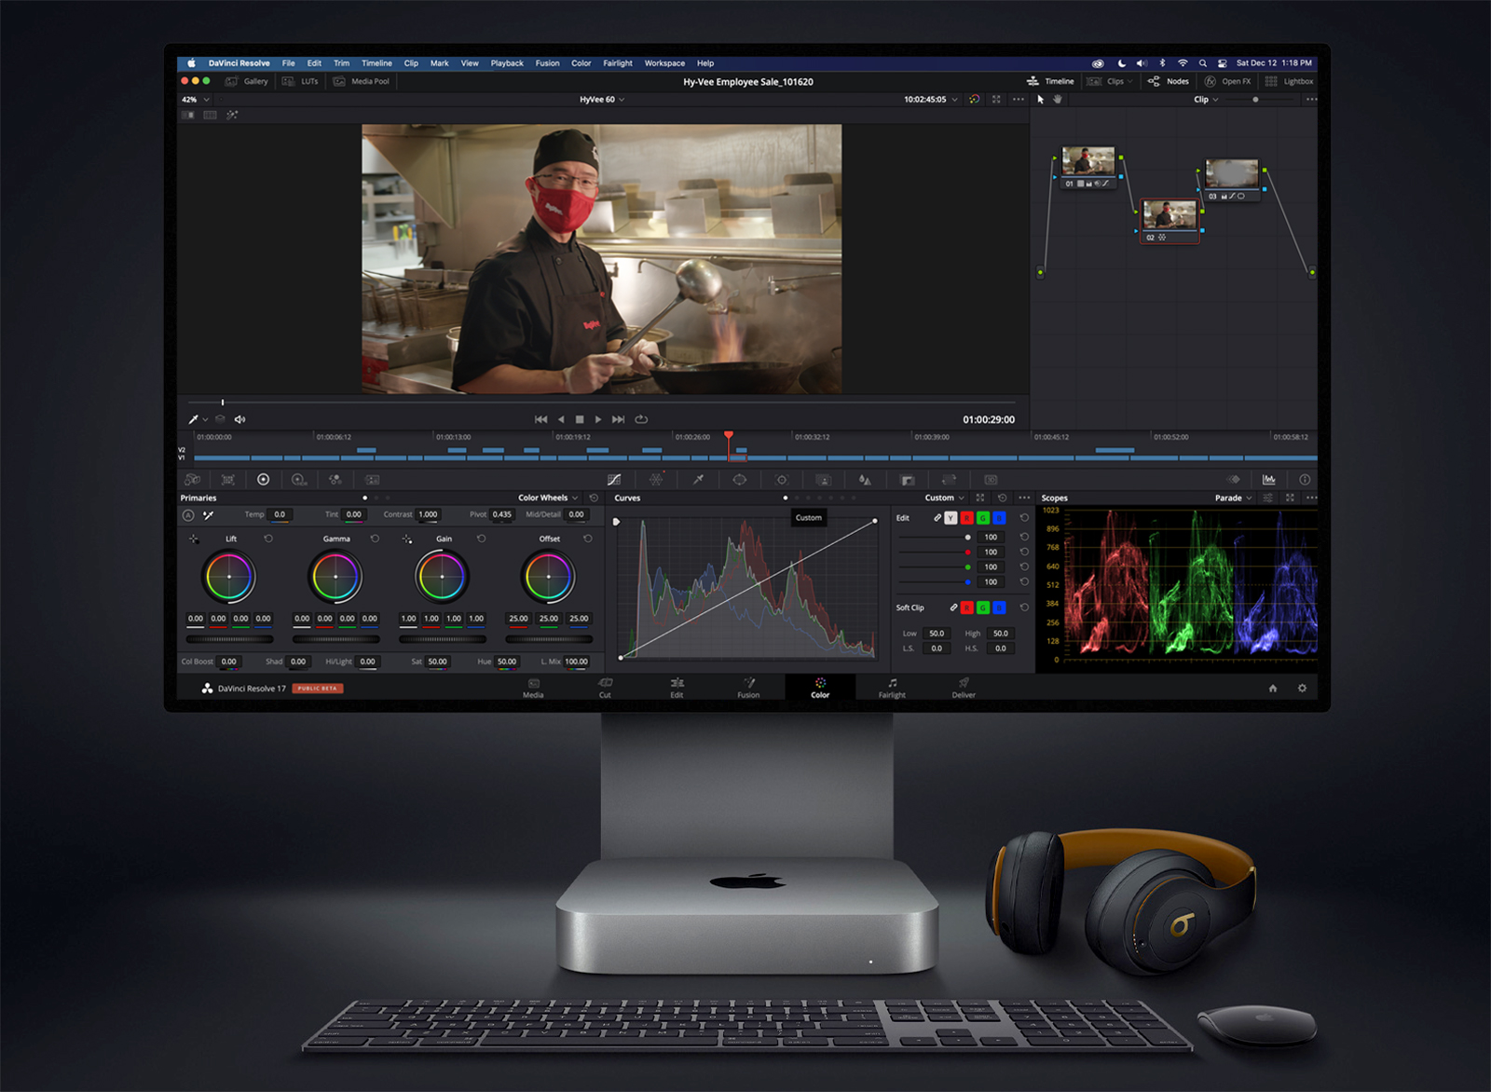Toggle loop playback in viewer

[641, 419]
